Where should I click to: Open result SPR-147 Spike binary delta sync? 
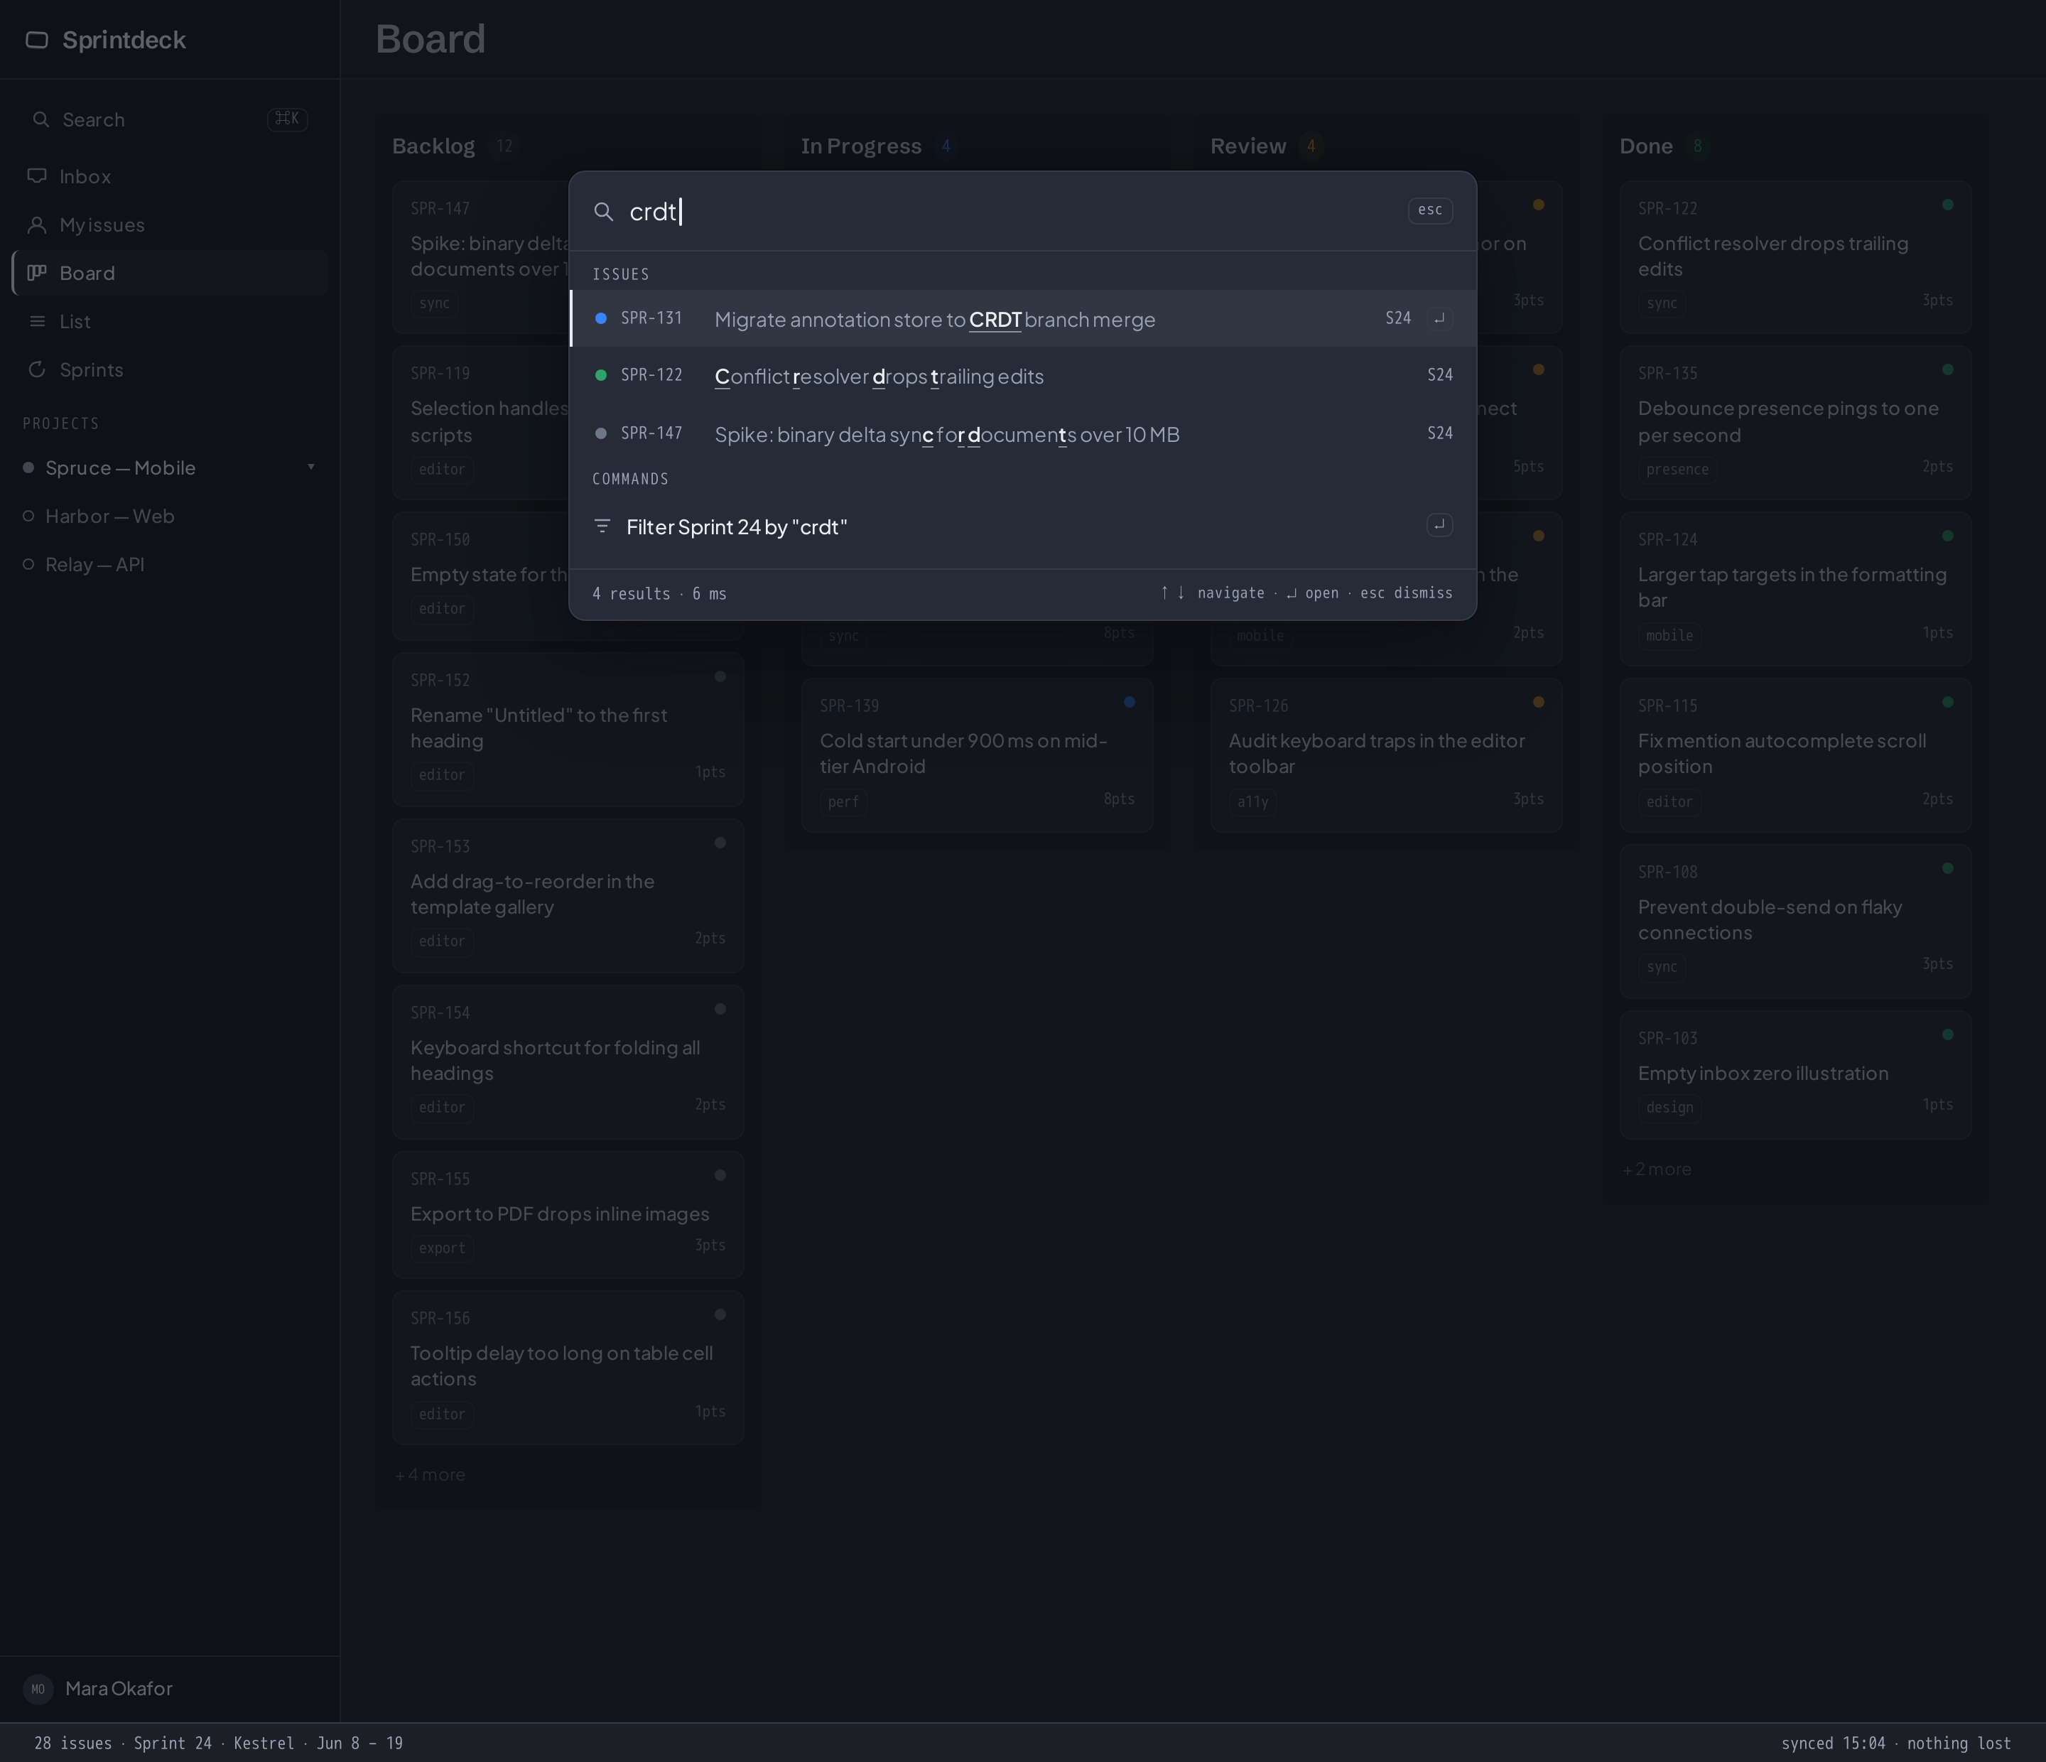[x=1023, y=433]
